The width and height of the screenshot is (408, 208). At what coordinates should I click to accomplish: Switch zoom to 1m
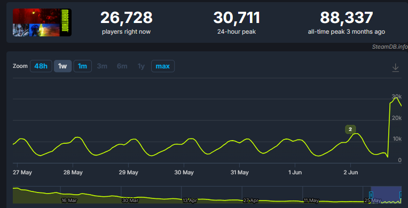(82, 66)
